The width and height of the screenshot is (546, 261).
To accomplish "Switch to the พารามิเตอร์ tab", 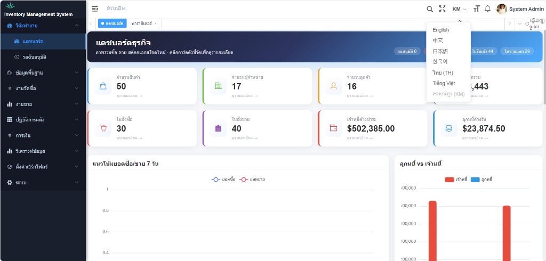I will (144, 23).
